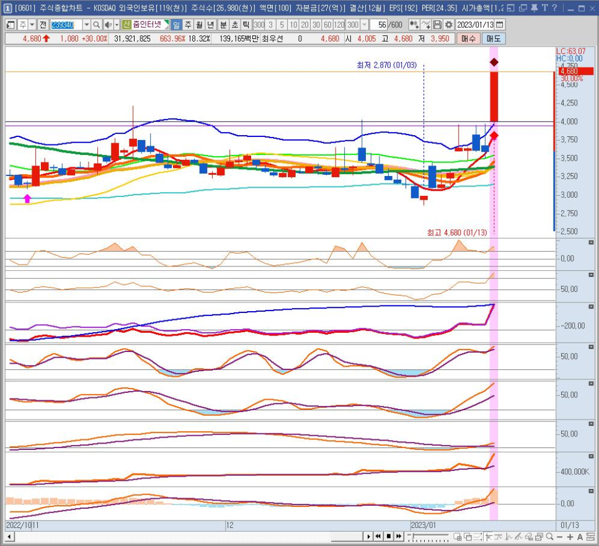Expand the interval dropdown after the 300 preset

[364, 25]
